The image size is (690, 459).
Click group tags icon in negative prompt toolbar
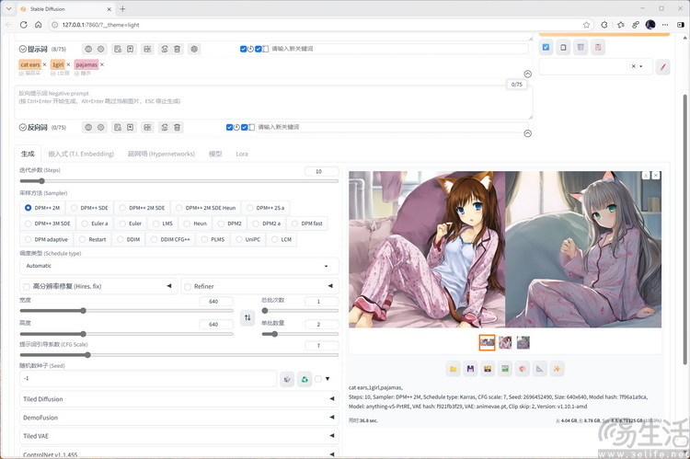pyautogui.click(x=147, y=127)
